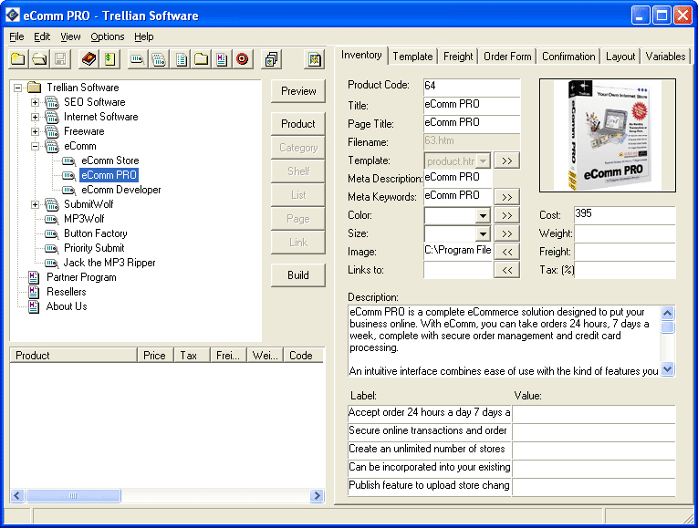Click the HTML page toolbar icon

point(222,58)
